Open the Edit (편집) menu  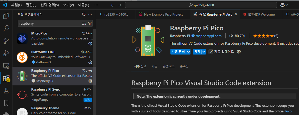pyautogui.click(x=31, y=5)
